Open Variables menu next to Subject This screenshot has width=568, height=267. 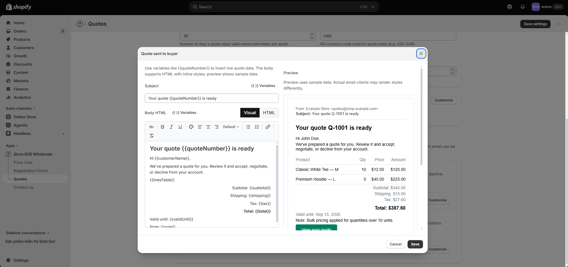coord(263,86)
